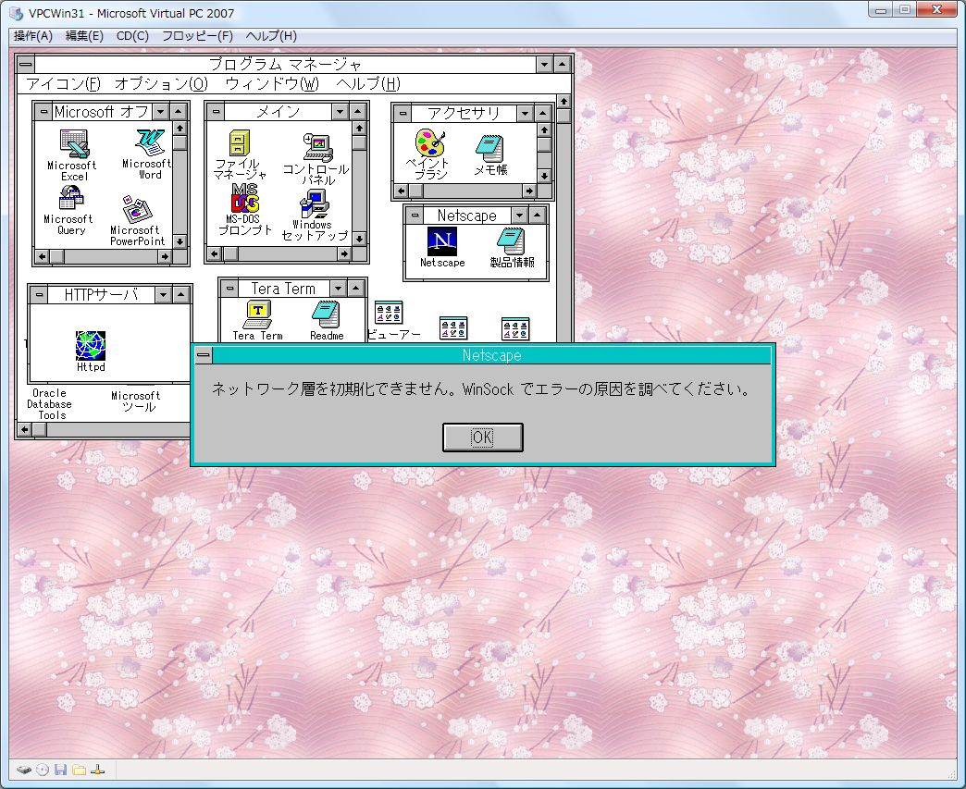Maximize the メイン group window
This screenshot has width=966, height=789.
(358, 112)
